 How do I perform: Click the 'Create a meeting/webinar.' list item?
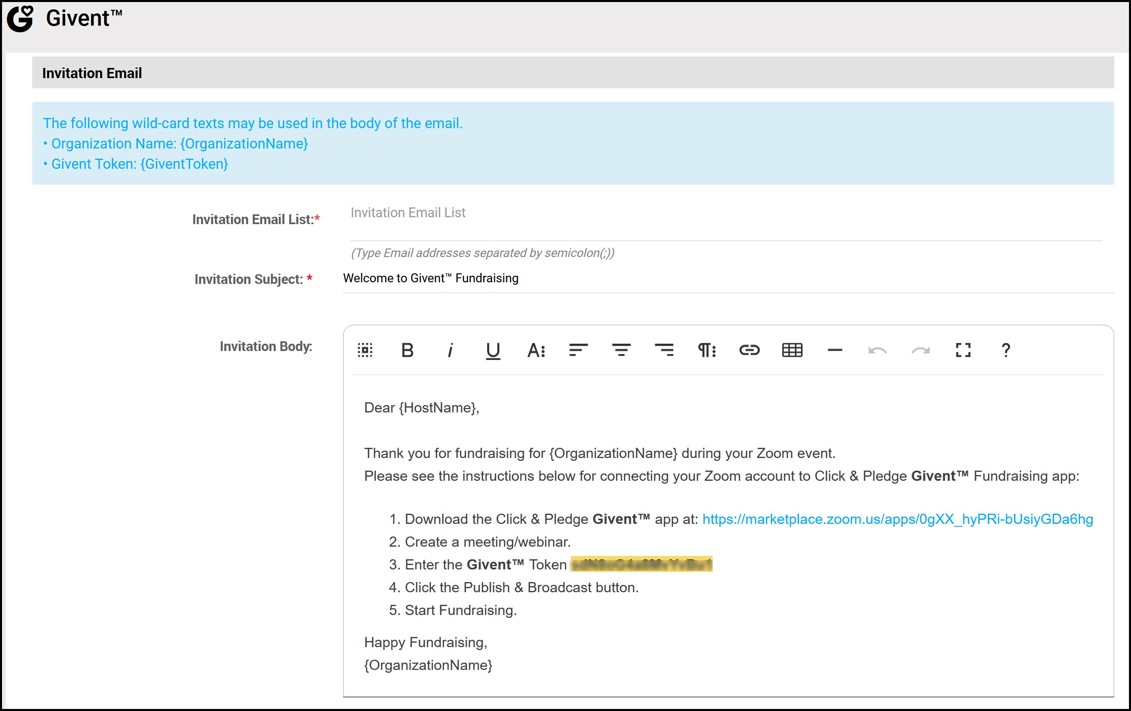point(488,542)
